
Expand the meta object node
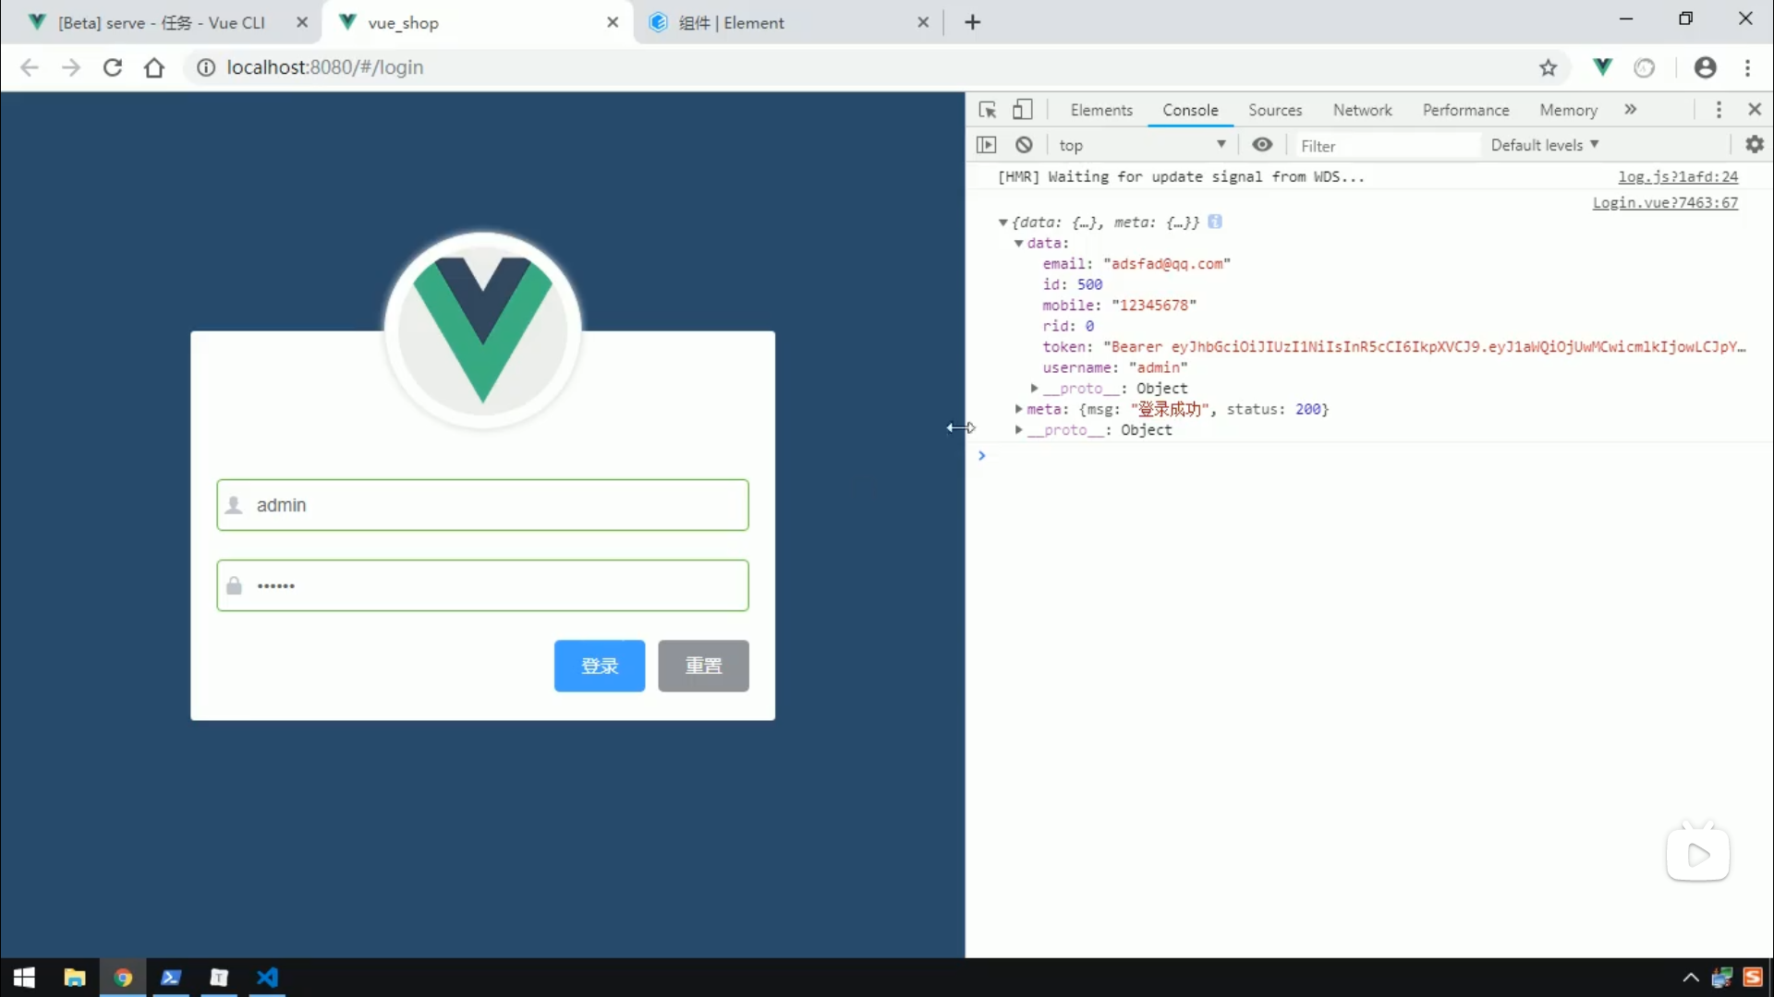tap(1018, 409)
